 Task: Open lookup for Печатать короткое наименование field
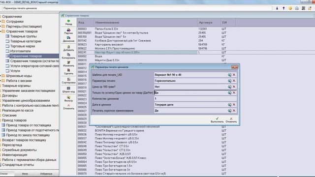coord(229,111)
